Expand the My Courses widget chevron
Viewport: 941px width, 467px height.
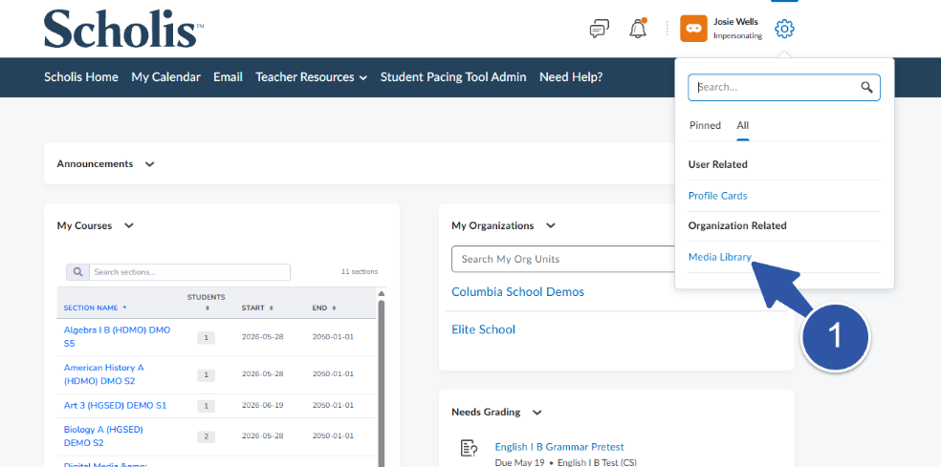pos(128,226)
